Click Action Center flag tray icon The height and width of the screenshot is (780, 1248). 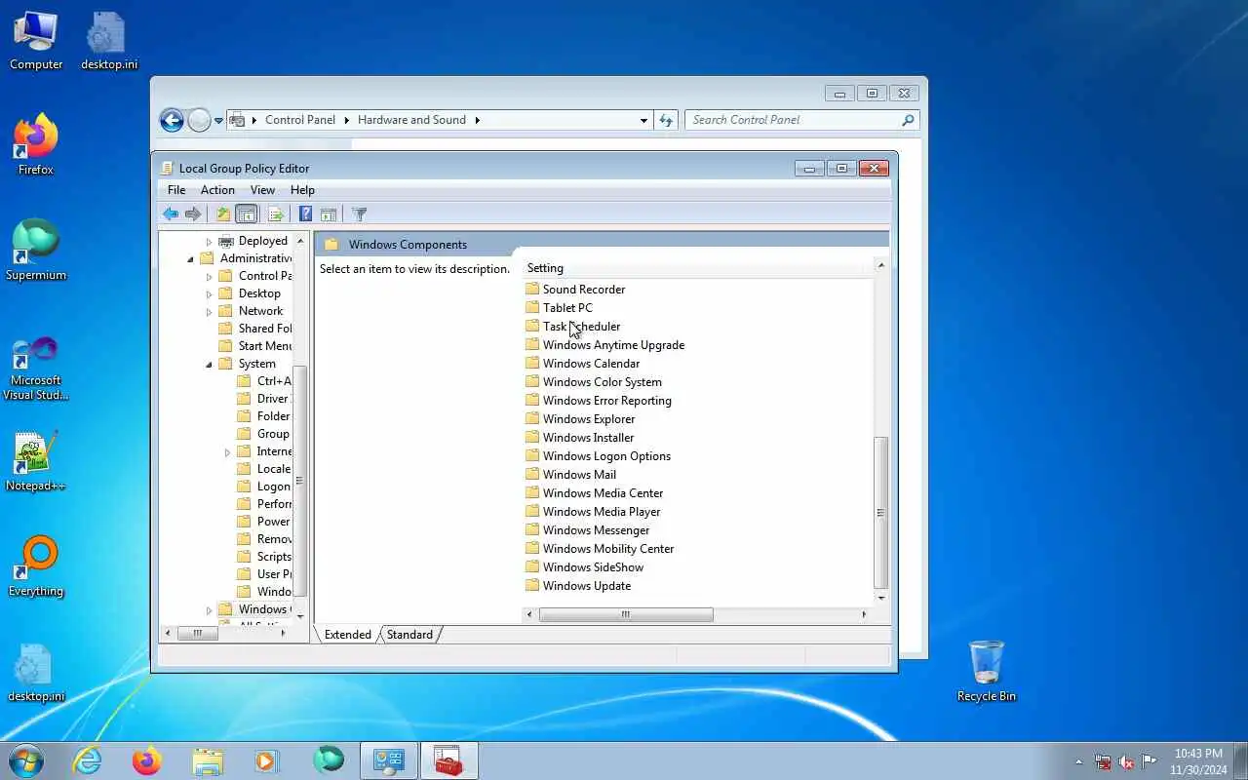[1150, 761]
